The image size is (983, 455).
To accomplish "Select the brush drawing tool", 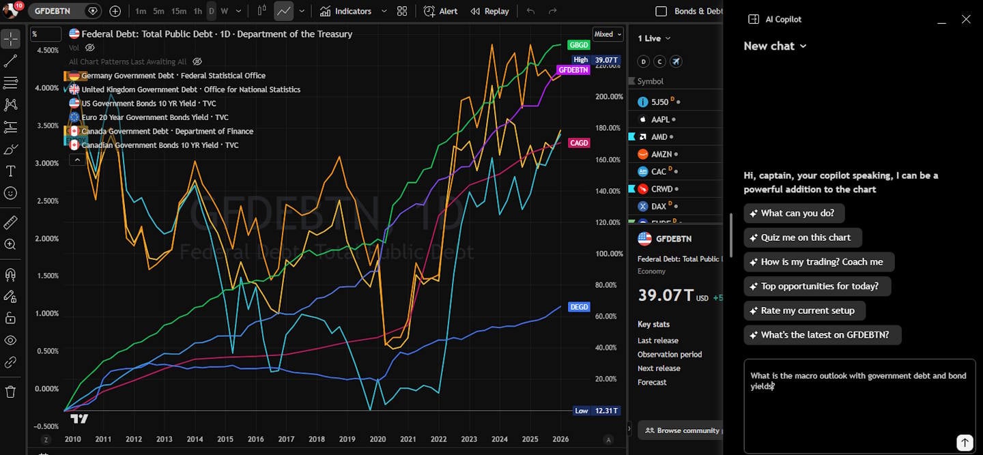I will [10, 149].
